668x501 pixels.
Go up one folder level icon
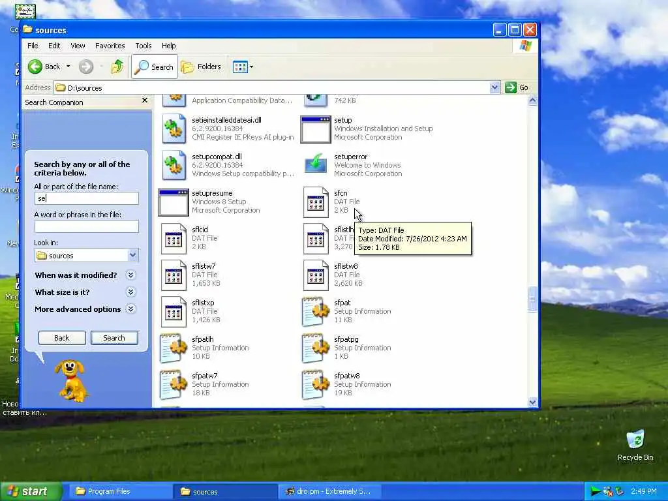(117, 67)
